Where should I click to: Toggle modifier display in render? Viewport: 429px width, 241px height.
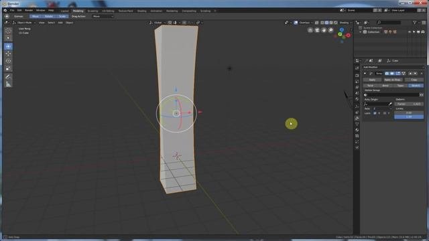[387, 74]
